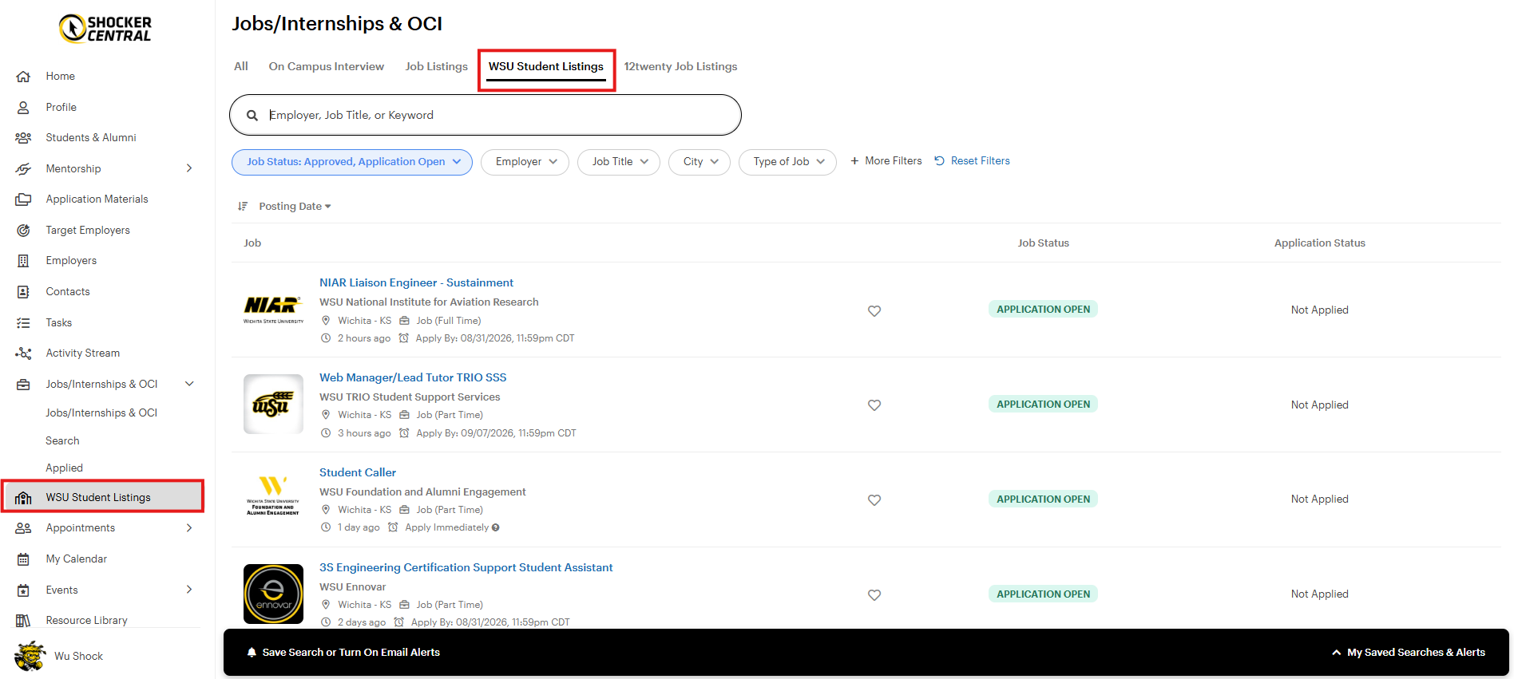The image size is (1514, 679).
Task: Switch to the All tab
Action: (241, 66)
